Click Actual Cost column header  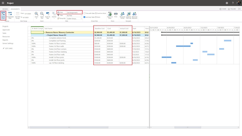click(x=125, y=29)
